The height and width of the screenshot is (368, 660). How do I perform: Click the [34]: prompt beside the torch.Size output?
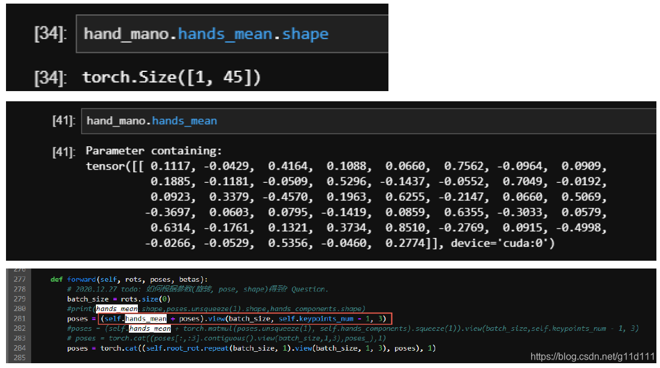(x=50, y=78)
